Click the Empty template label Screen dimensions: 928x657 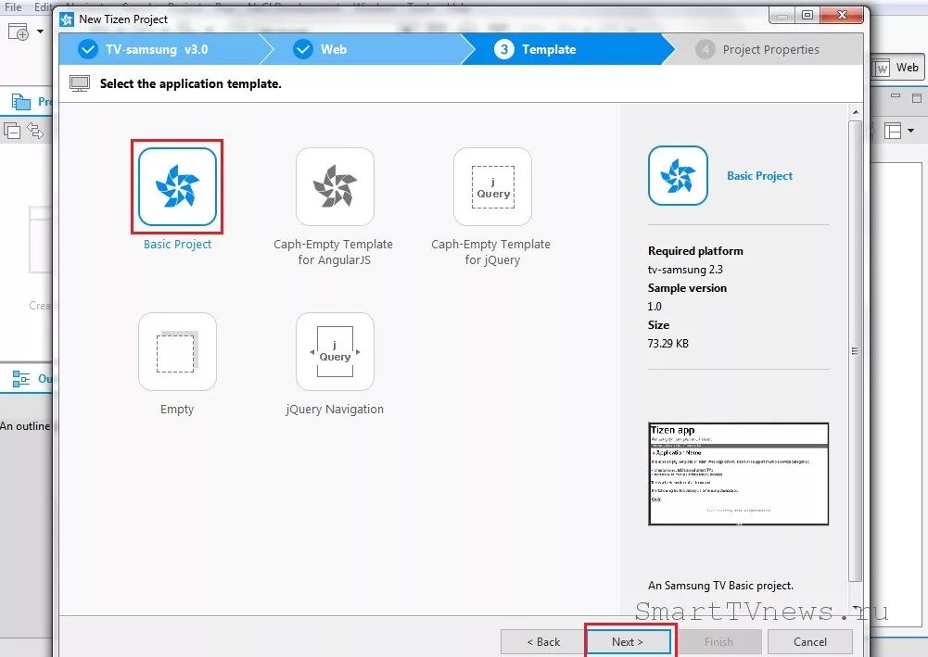coord(177,410)
